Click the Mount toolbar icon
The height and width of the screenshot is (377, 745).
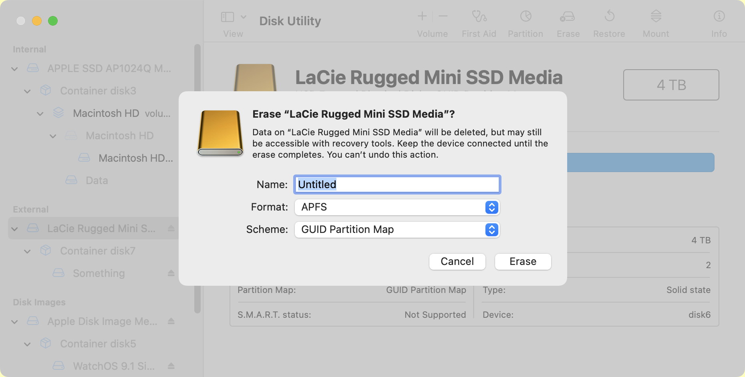[x=656, y=16]
